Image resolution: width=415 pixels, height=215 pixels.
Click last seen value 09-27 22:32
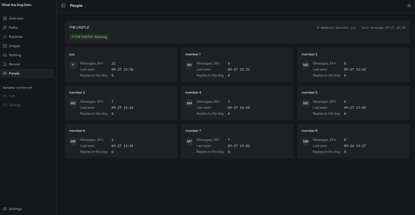click(x=239, y=70)
